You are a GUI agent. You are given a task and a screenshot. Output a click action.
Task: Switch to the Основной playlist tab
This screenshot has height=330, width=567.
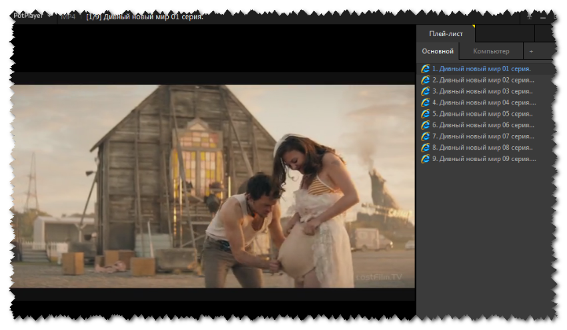438,51
